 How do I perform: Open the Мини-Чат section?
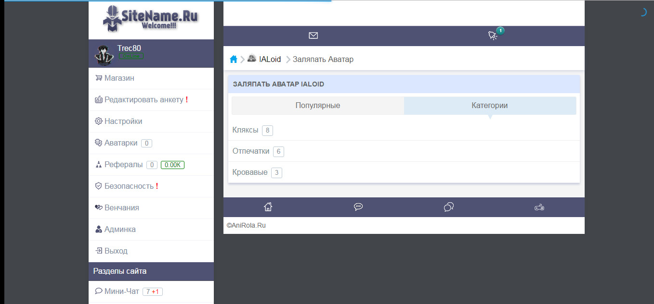pyautogui.click(x=121, y=292)
